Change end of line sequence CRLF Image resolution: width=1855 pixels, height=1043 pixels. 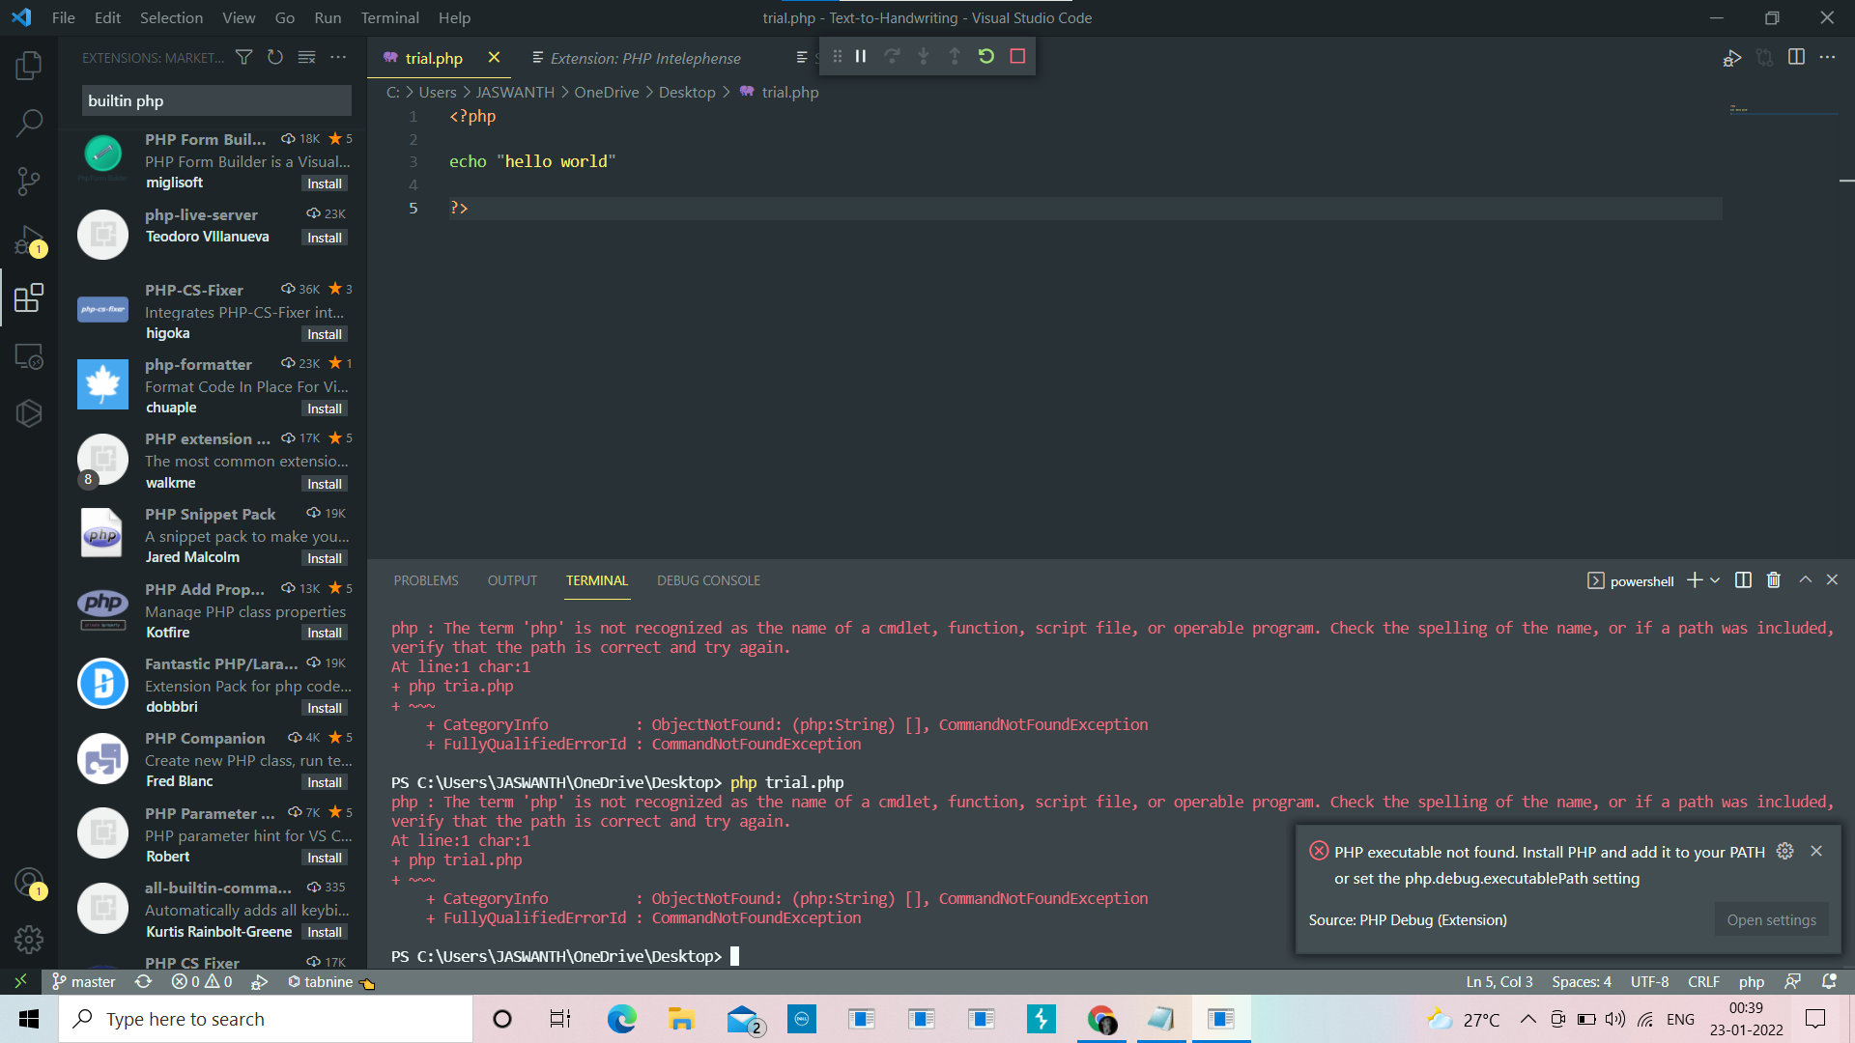[1703, 981]
